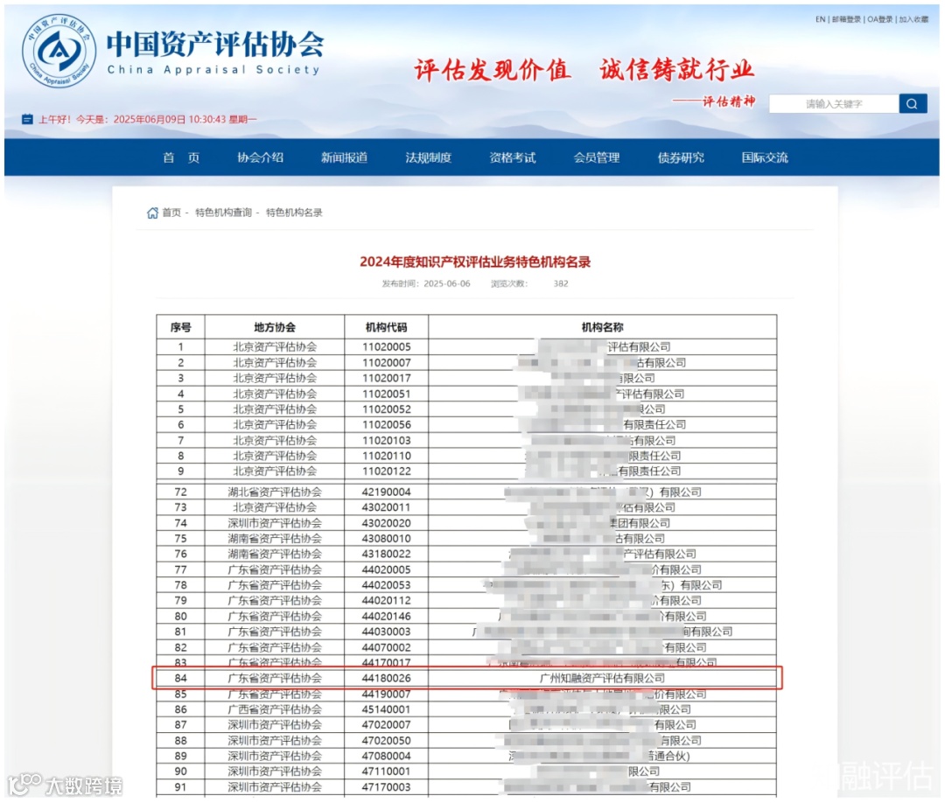Open the 新闻报道 navigation item

(x=344, y=157)
